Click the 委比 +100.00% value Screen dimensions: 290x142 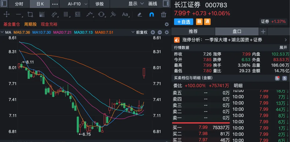pos(195,86)
